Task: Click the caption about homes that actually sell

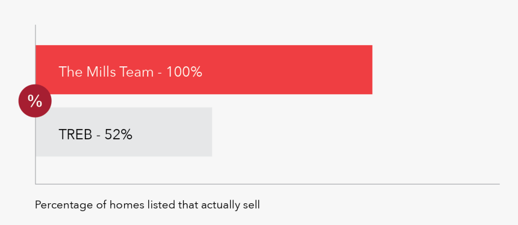Action: click(148, 205)
